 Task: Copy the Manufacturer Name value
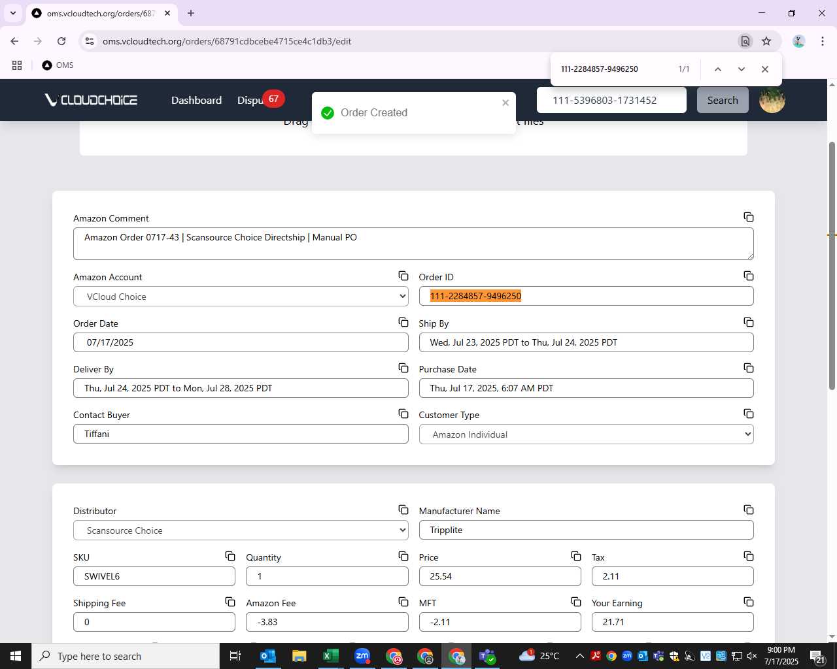749,510
